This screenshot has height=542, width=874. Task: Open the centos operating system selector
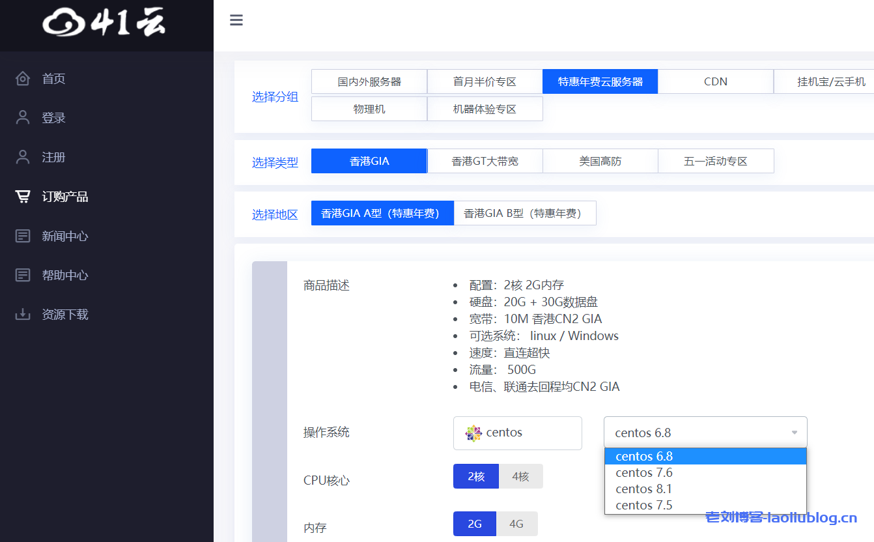point(518,433)
